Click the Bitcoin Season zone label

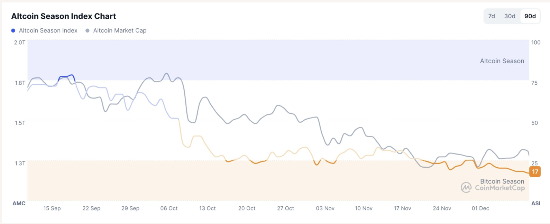coord(502,181)
